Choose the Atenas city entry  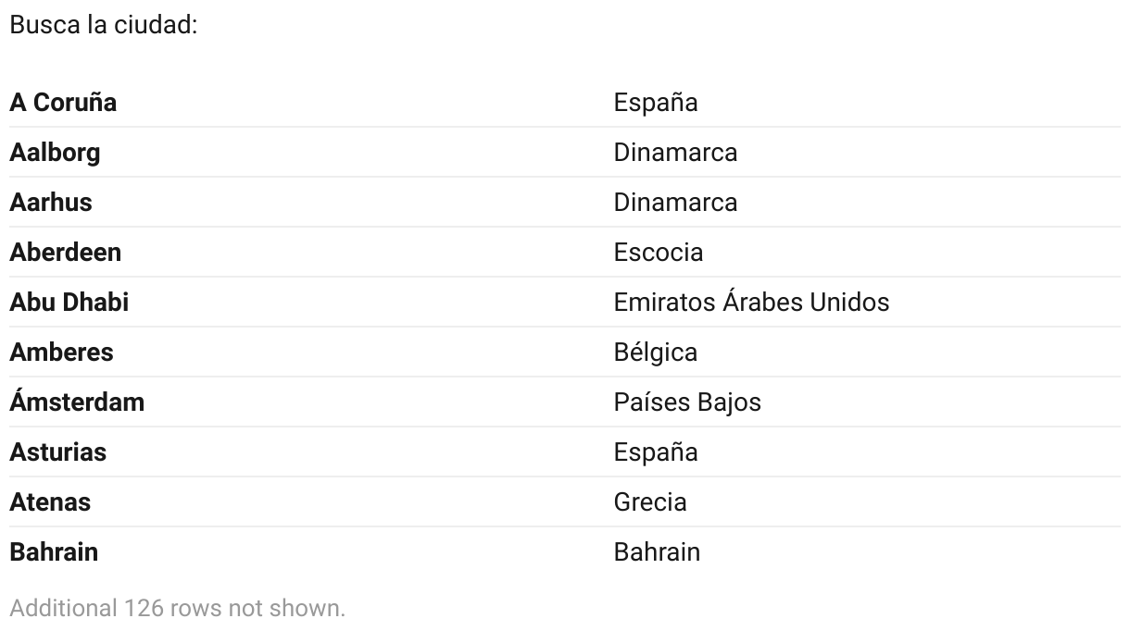(50, 501)
